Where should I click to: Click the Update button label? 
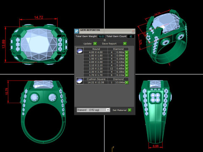coord(87,43)
